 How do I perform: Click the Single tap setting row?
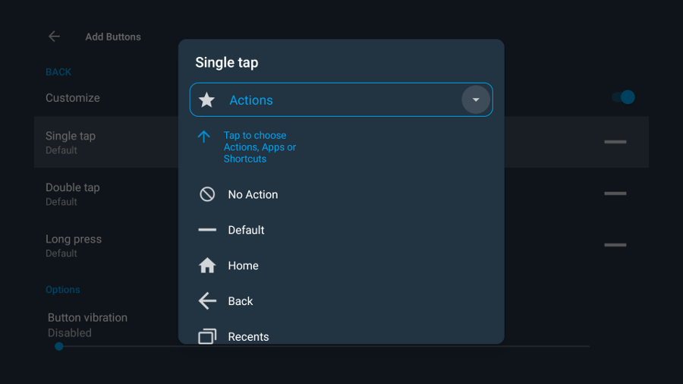[x=106, y=142]
